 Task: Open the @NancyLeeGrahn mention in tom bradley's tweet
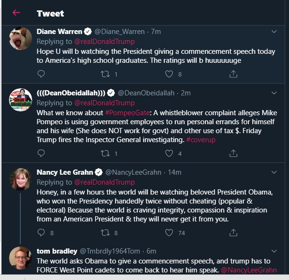(249, 270)
